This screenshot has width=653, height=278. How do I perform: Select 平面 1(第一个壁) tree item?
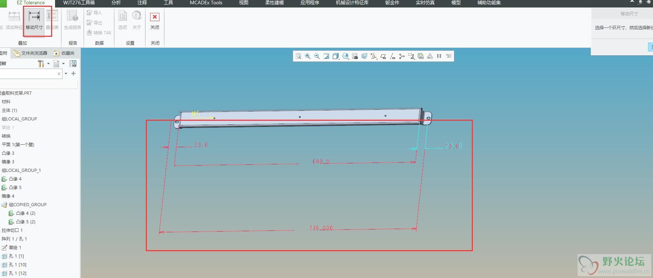18,145
